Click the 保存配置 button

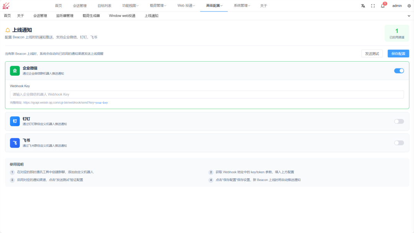click(398, 54)
